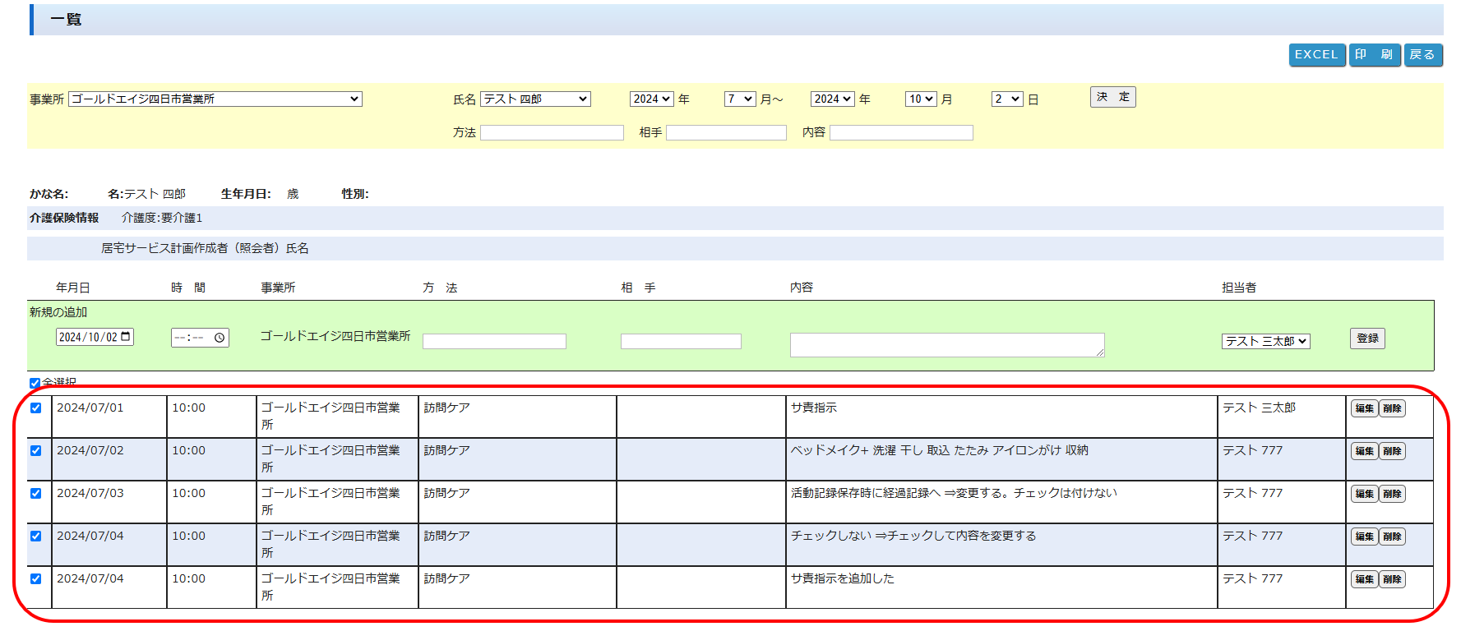The image size is (1461, 631).
Task: Open the calendar picker in the new entry date field
Action: click(x=126, y=337)
